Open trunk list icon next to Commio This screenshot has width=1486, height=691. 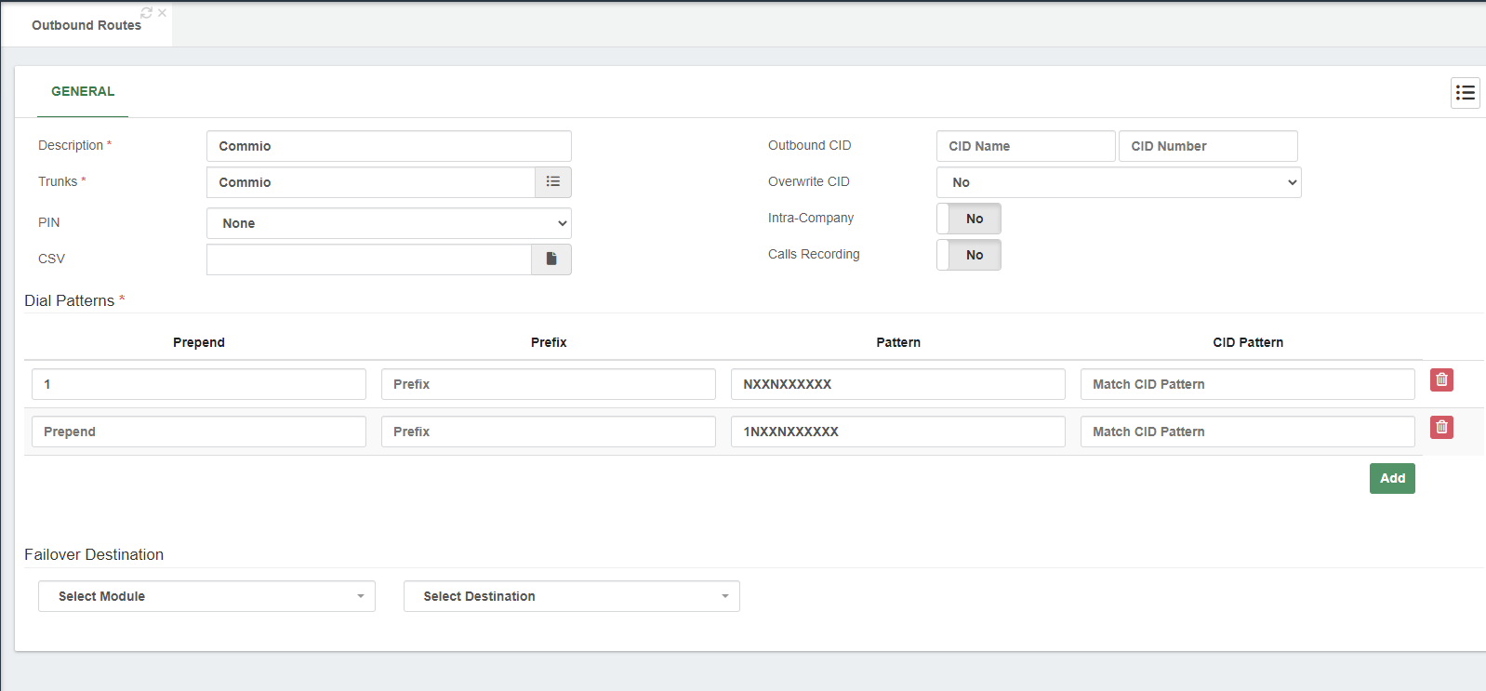point(553,182)
